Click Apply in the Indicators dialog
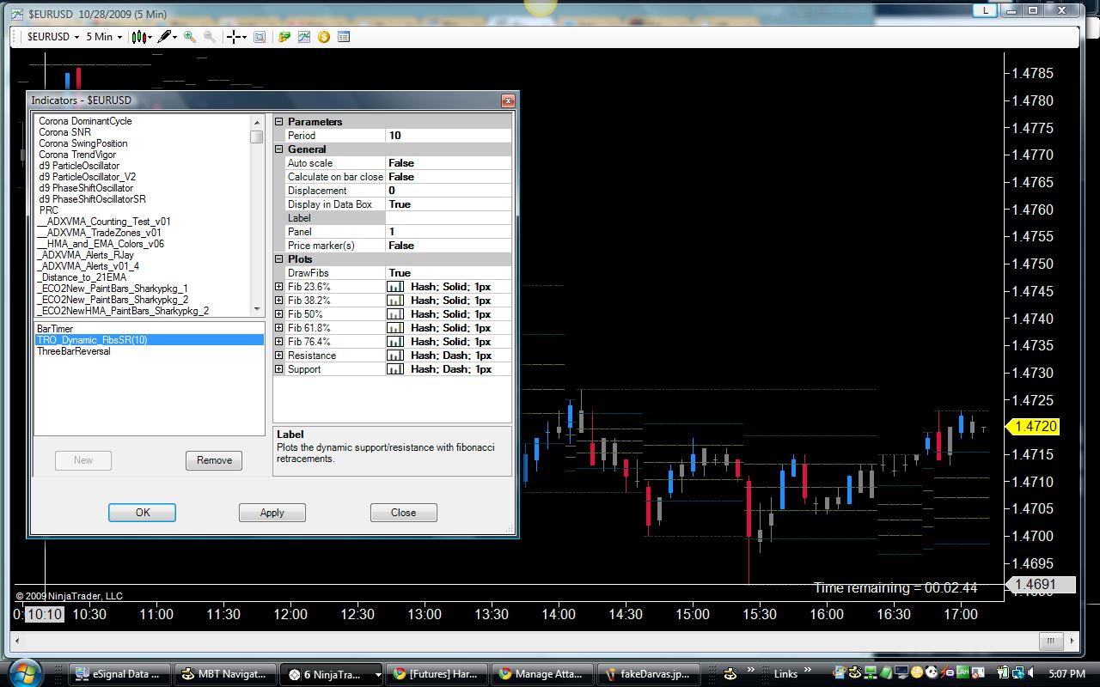This screenshot has height=687, width=1100. pyautogui.click(x=272, y=513)
